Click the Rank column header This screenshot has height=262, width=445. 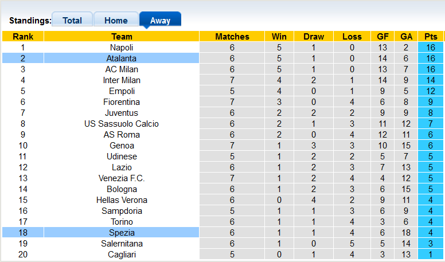click(23, 37)
